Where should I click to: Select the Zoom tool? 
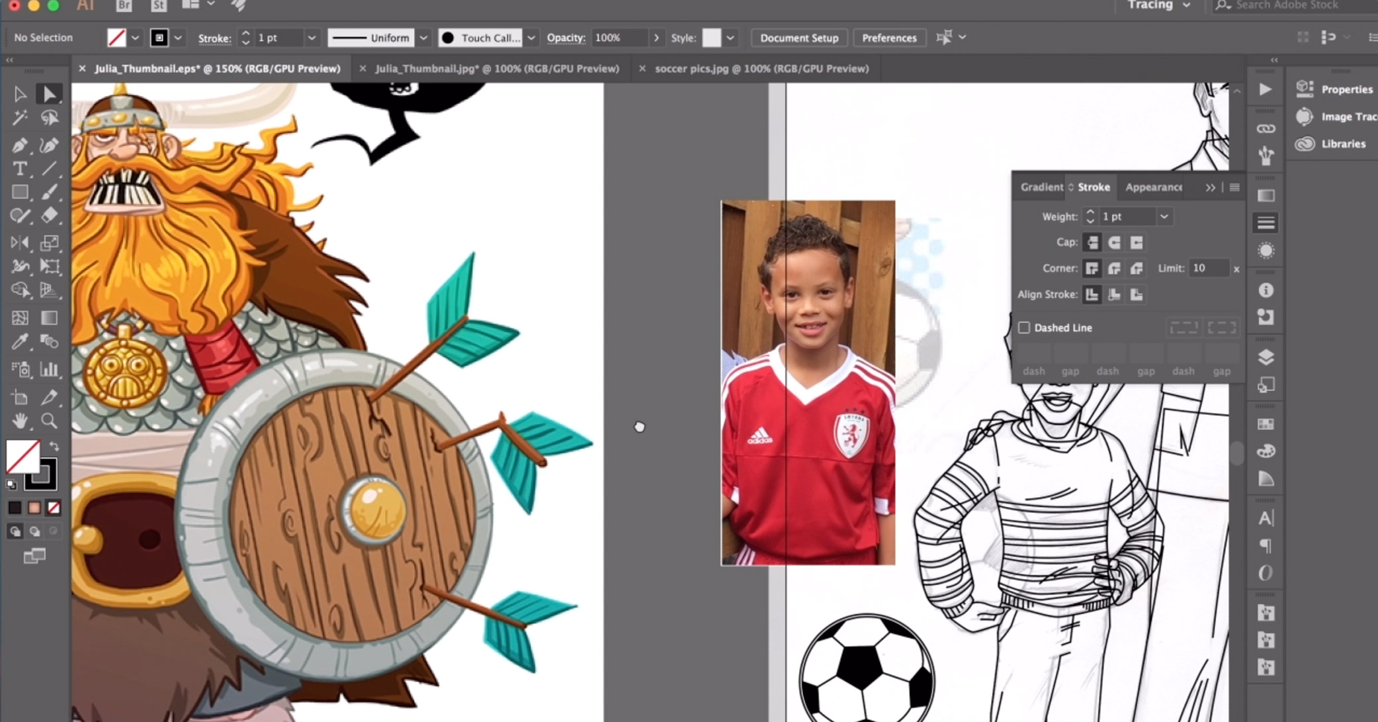coord(49,421)
